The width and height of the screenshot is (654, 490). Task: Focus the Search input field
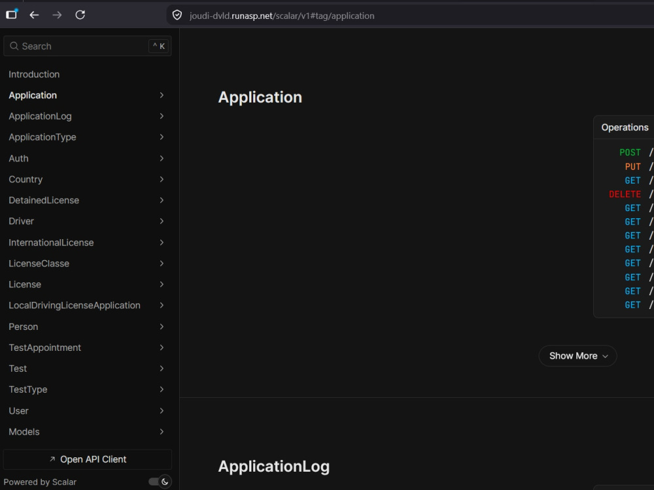(x=87, y=46)
